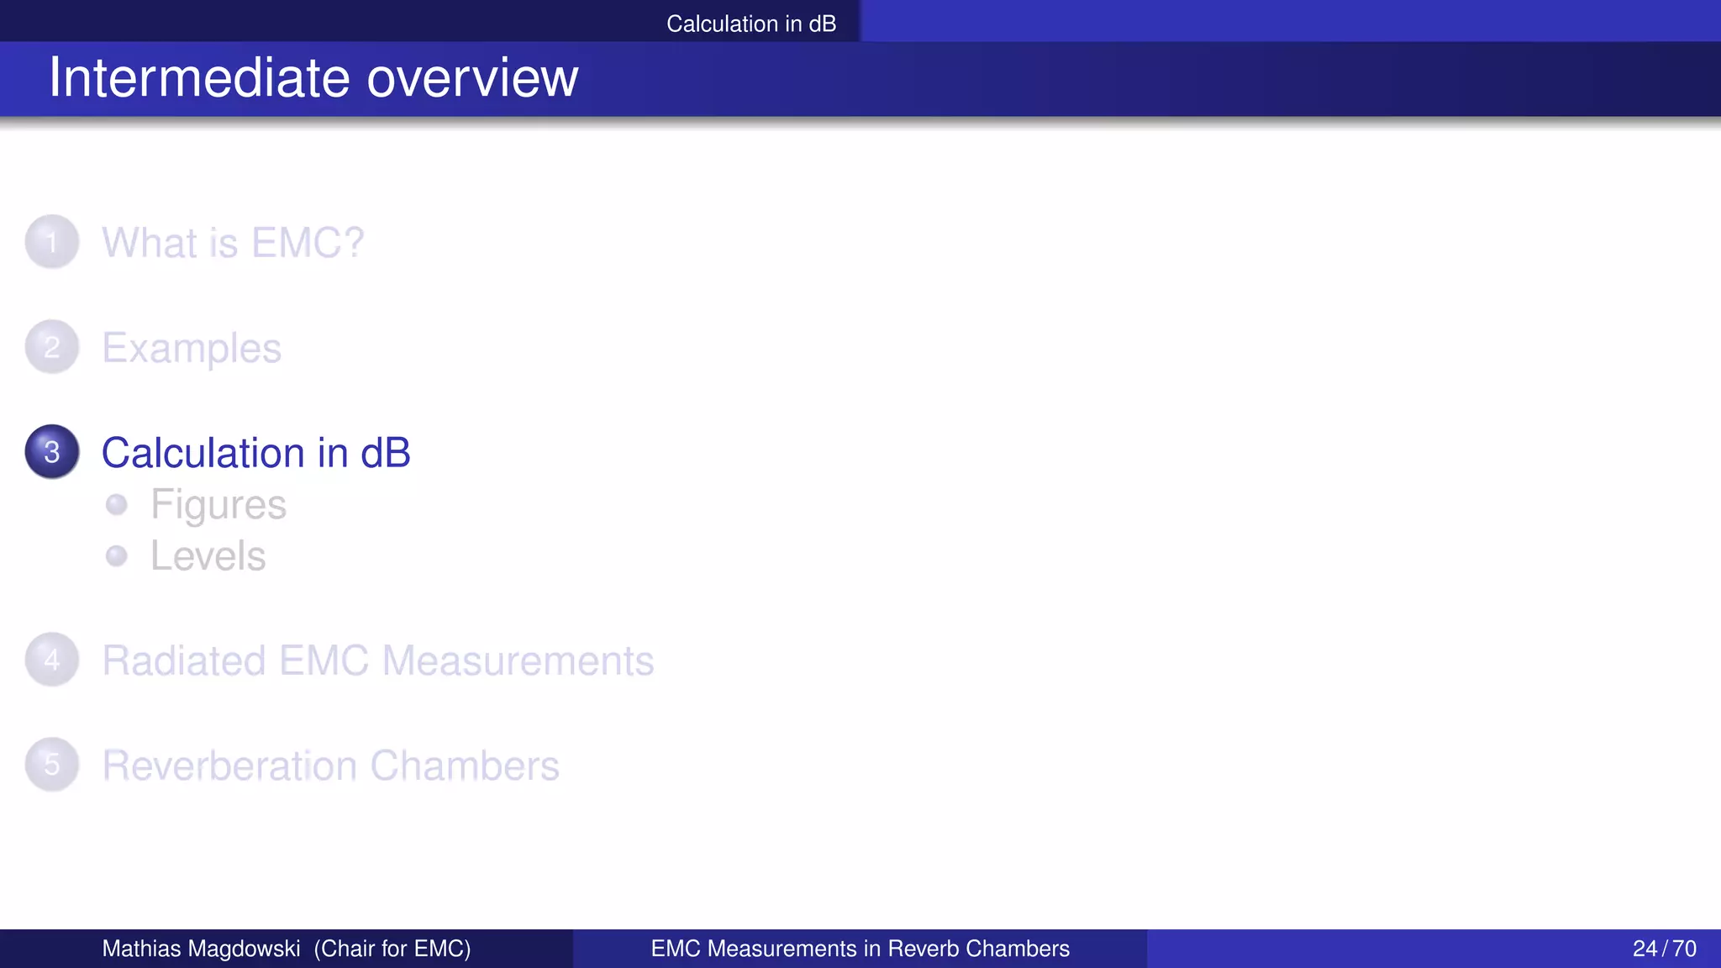Click the number 2 section ball
Viewport: 1721px width, 968px height.
(52, 347)
